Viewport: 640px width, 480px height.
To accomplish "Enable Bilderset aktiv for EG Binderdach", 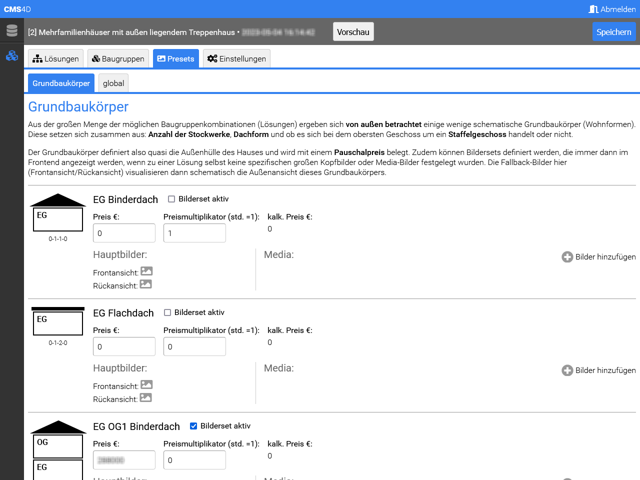I will (x=171, y=199).
